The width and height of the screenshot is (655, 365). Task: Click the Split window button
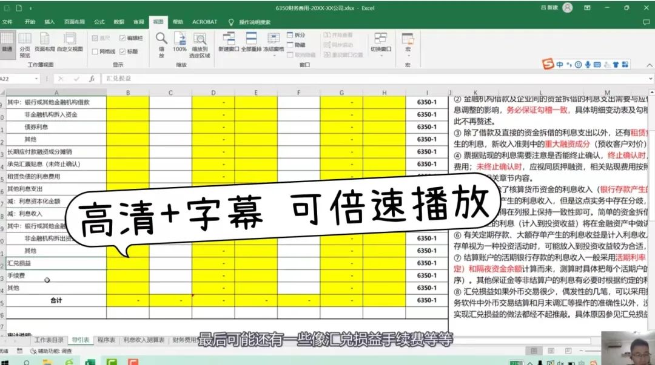[295, 36]
